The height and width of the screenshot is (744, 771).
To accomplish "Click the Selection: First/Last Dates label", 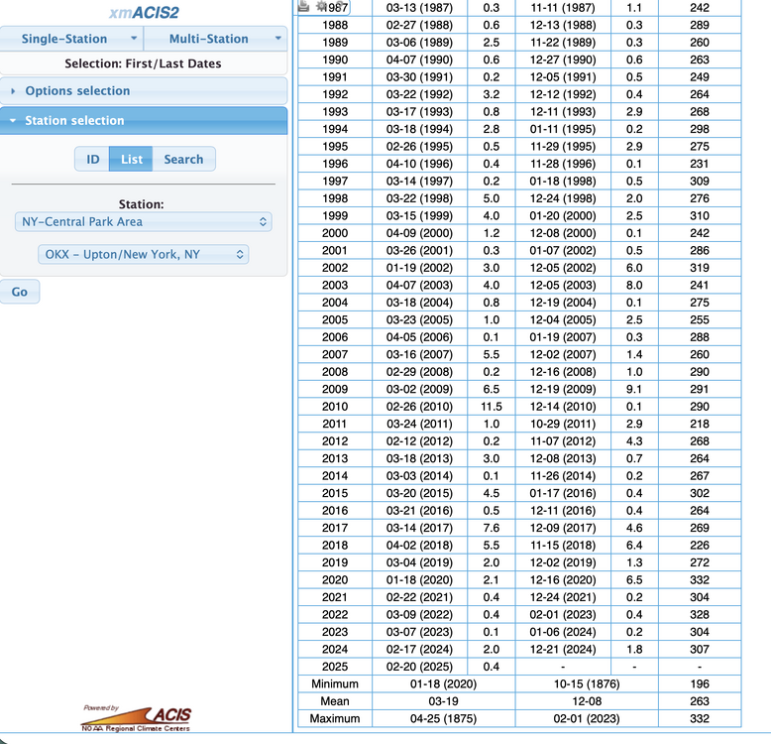I will pos(144,63).
